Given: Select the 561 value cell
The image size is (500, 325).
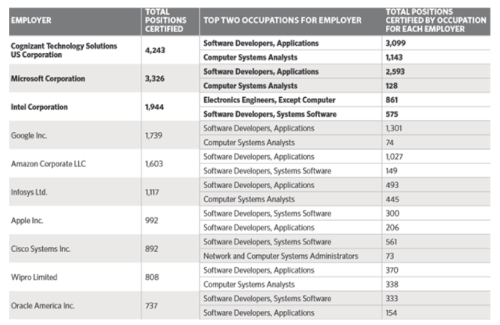Looking at the screenshot, I should pos(436,241).
